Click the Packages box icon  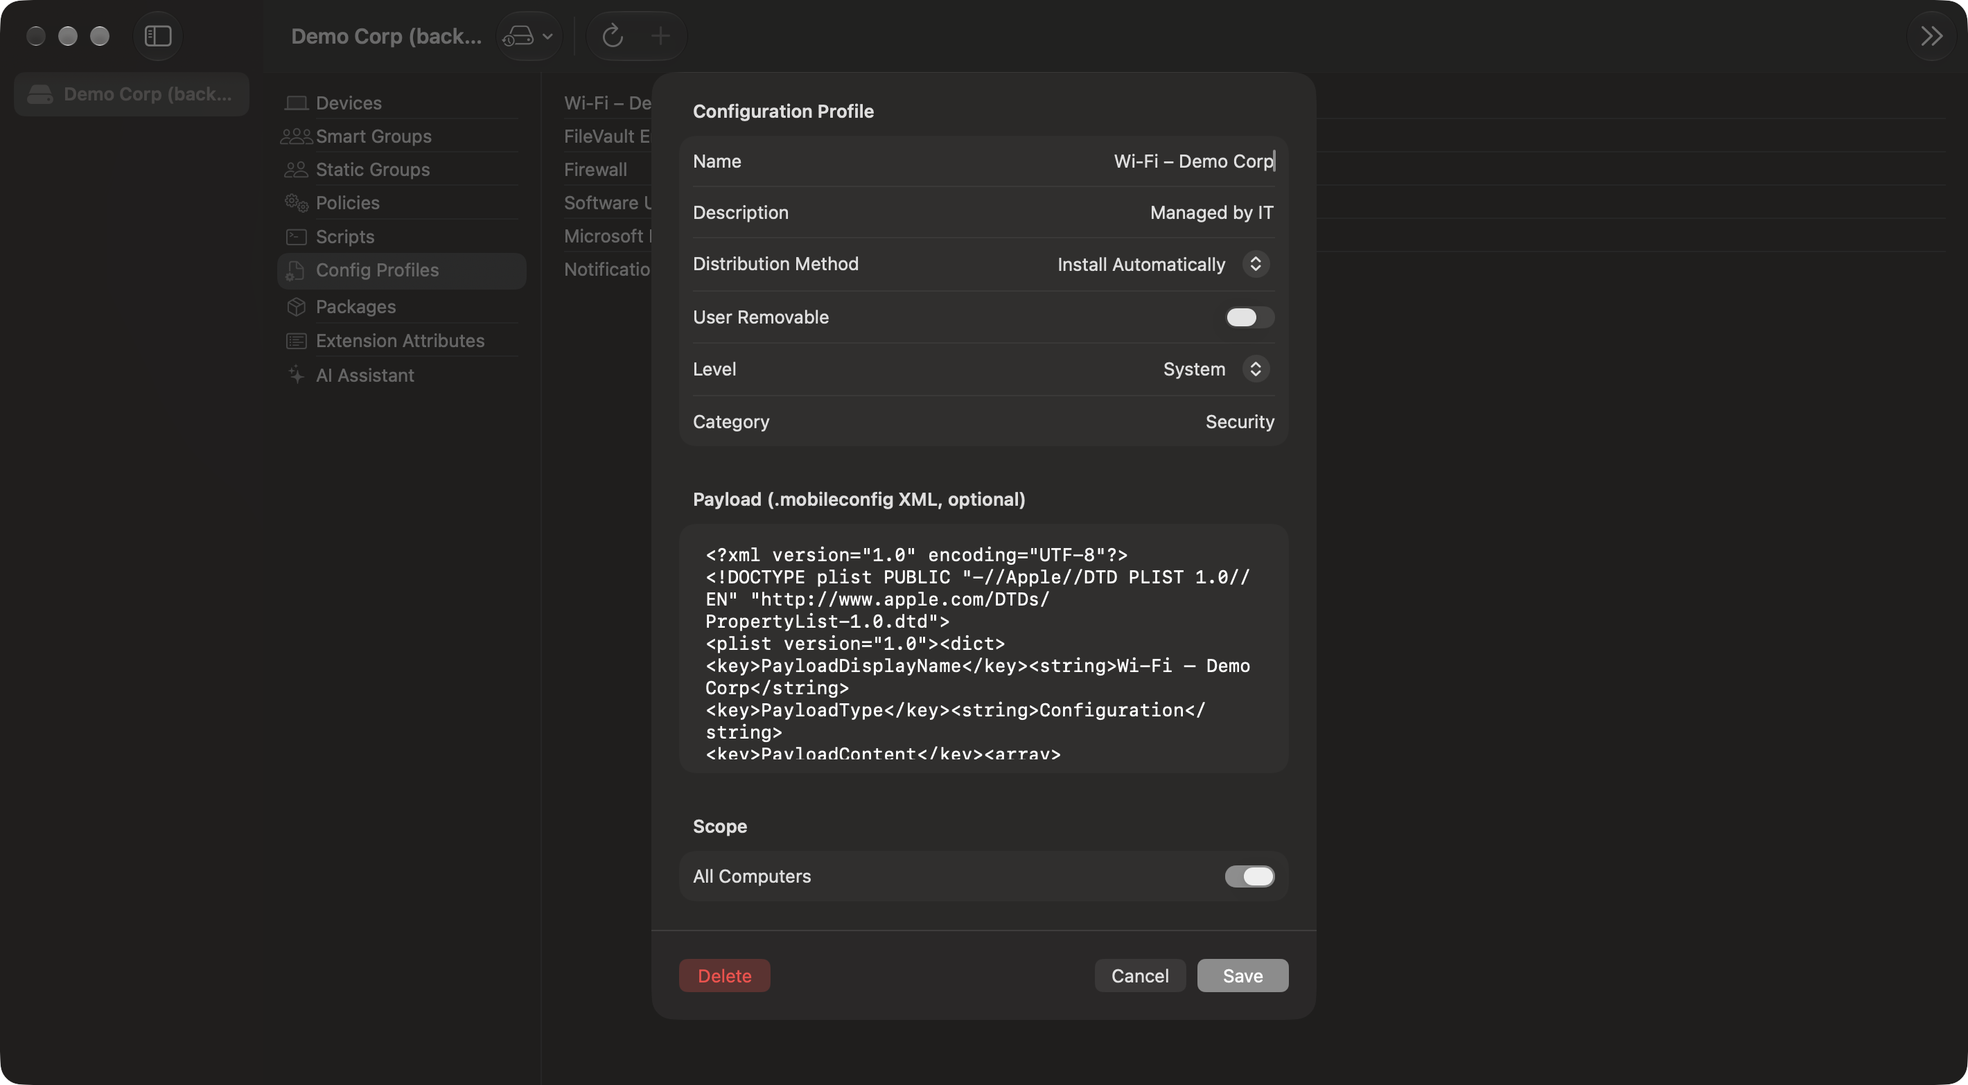click(x=297, y=306)
